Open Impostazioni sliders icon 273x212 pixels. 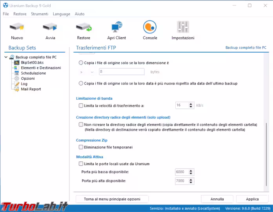pyautogui.click(x=183, y=27)
